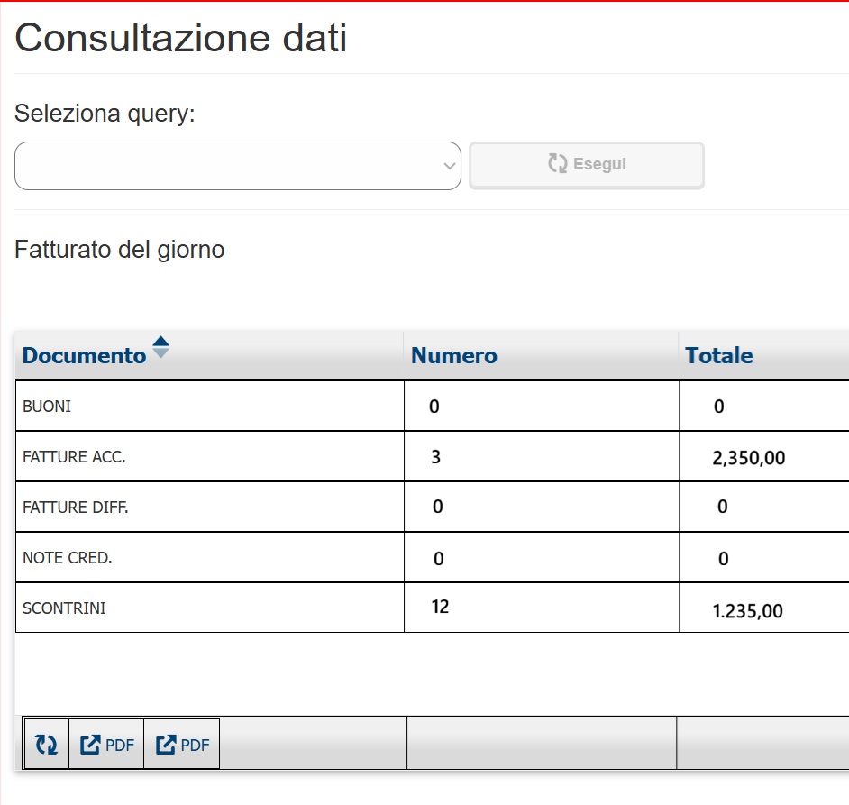Click the Numero value 12 for SCONTRINI

coord(440,606)
